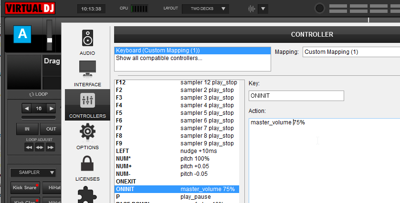The width and height of the screenshot is (400, 203).
Task: Select deck A button
Action: click(x=22, y=34)
